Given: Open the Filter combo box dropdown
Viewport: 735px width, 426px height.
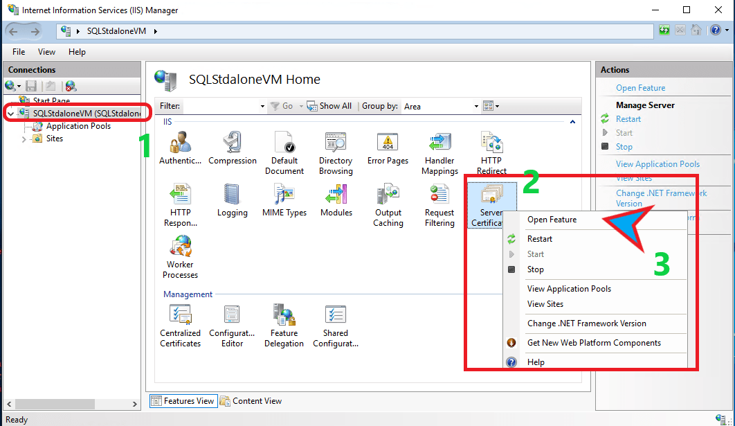Looking at the screenshot, I should (262, 107).
